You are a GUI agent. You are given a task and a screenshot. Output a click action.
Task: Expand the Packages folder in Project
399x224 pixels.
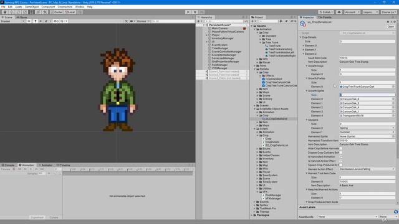[x=252, y=215]
